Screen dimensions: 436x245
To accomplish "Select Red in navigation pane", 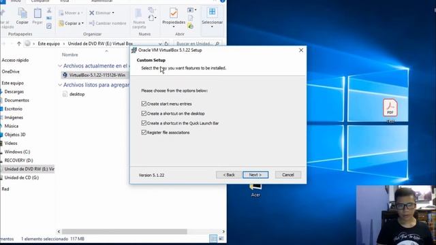I will tap(5, 189).
